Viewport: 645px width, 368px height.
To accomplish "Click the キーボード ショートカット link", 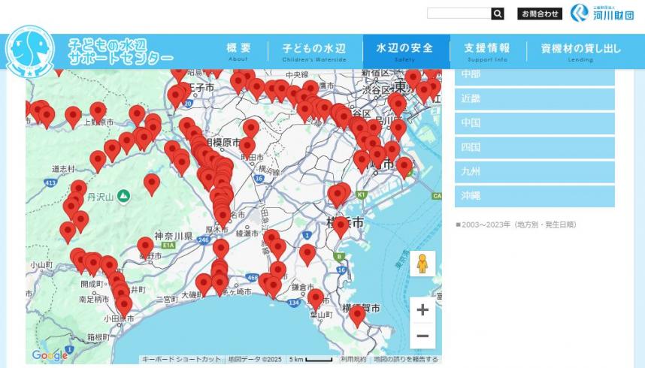I will pyautogui.click(x=181, y=360).
